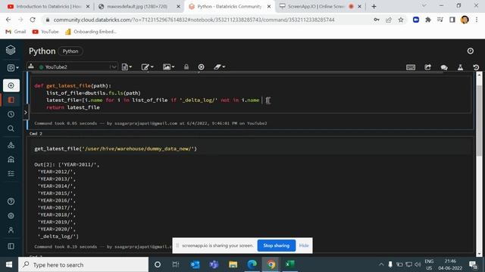Open the user account sidebar icon
Viewport: 485px width, 272px height.
[x=11, y=230]
